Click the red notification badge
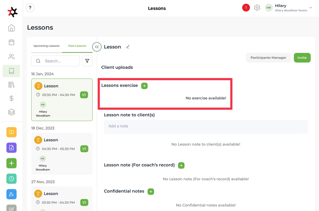 pyautogui.click(x=246, y=8)
